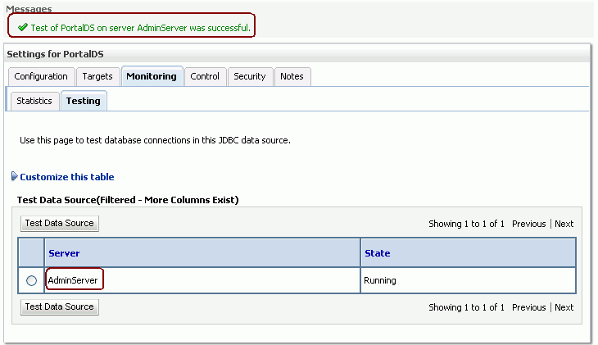Sort table by the State column header
Image resolution: width=598 pixels, height=345 pixels.
pyautogui.click(x=377, y=253)
